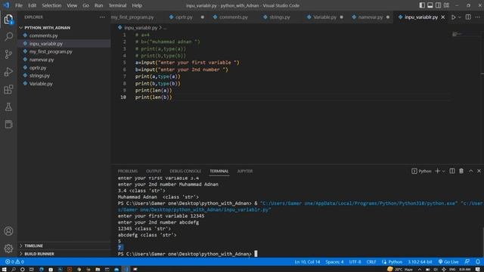Switch to the Output panel tab
Screen dimensions: 484x272
[154, 172]
